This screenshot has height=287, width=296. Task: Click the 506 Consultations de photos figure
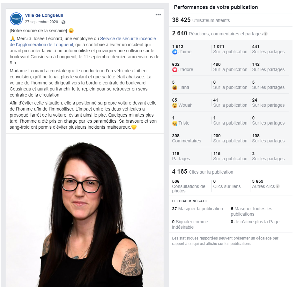(189, 186)
